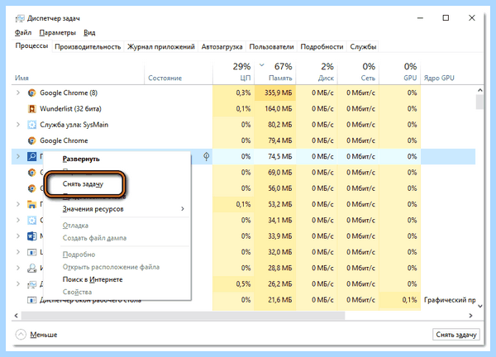Switch to the Журнал приложений tab
This screenshot has height=357, width=496.
tap(161, 47)
